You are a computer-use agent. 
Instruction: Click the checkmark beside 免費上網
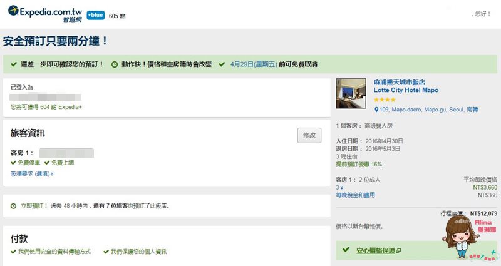[x=47, y=163]
